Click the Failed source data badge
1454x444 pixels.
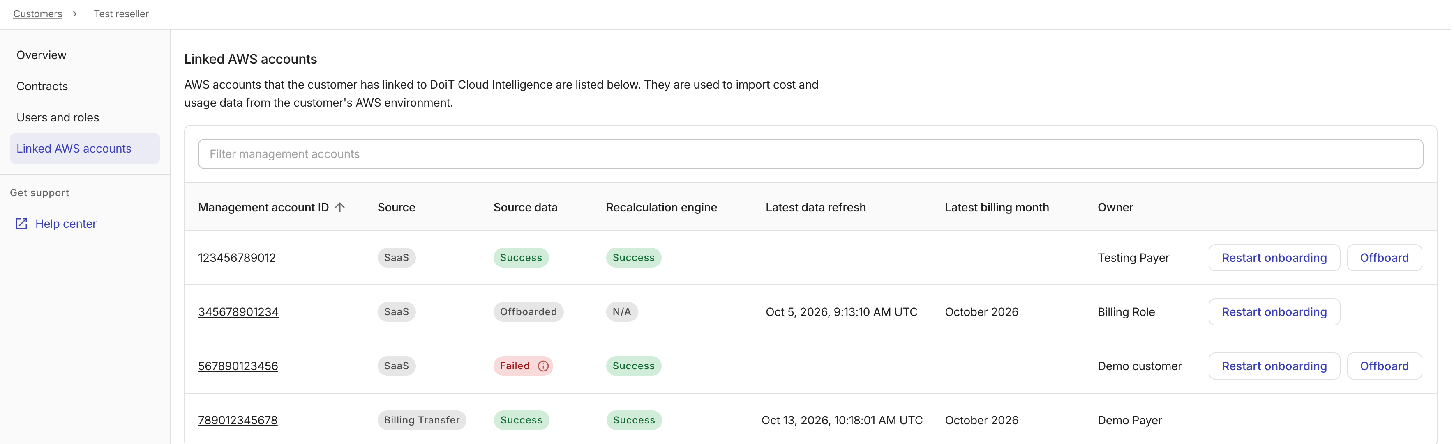pos(523,366)
